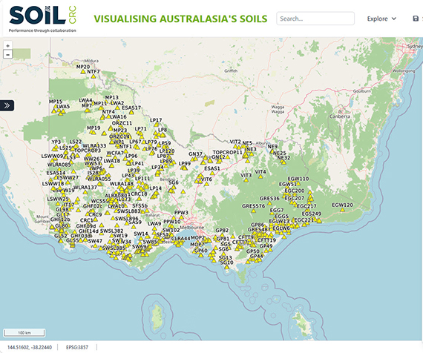
Task: Select the VIT4 site marker
Action: pos(260,176)
